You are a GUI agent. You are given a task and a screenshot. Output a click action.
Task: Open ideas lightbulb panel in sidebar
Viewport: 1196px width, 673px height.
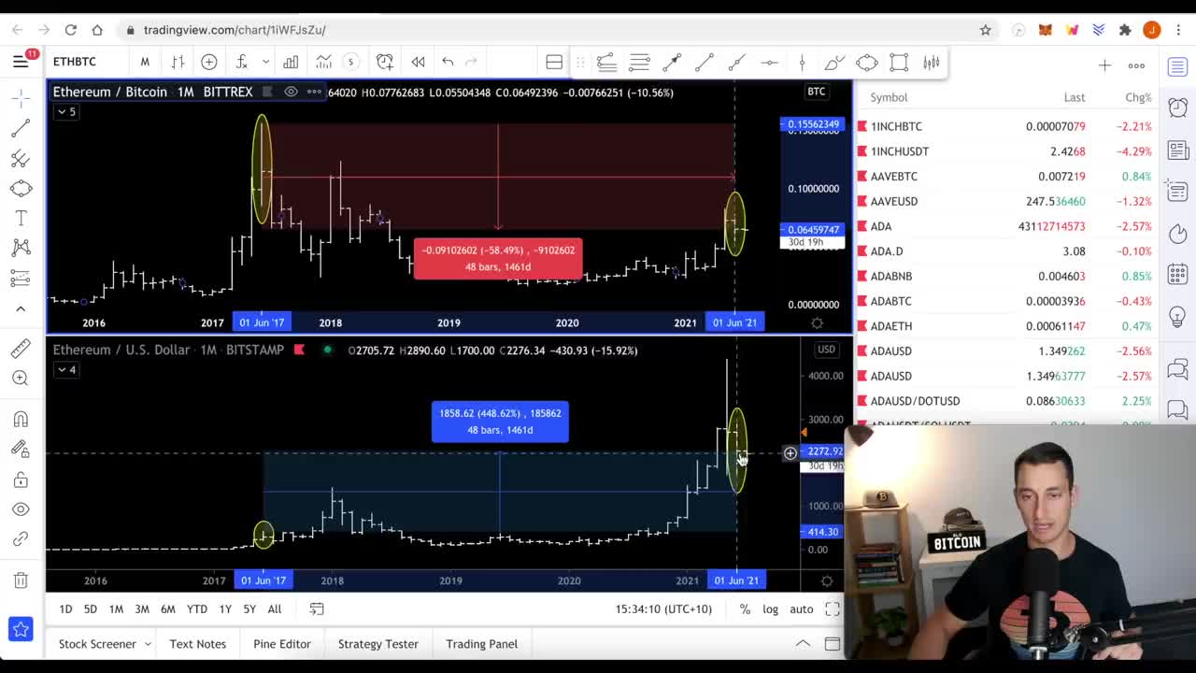1177,315
